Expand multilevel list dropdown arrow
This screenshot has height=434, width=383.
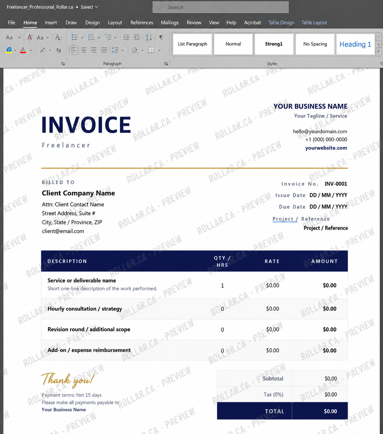(115, 38)
